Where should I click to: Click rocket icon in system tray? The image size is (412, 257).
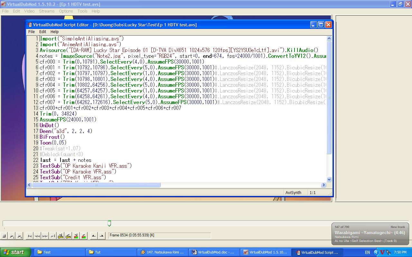click(389, 253)
